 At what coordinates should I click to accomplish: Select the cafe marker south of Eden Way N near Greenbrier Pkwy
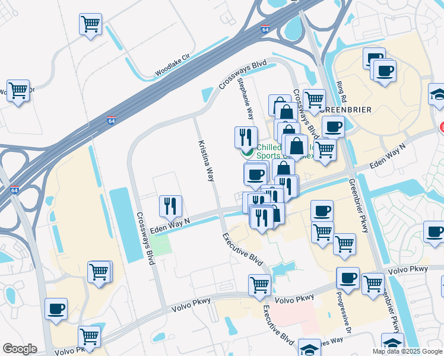click(322, 211)
